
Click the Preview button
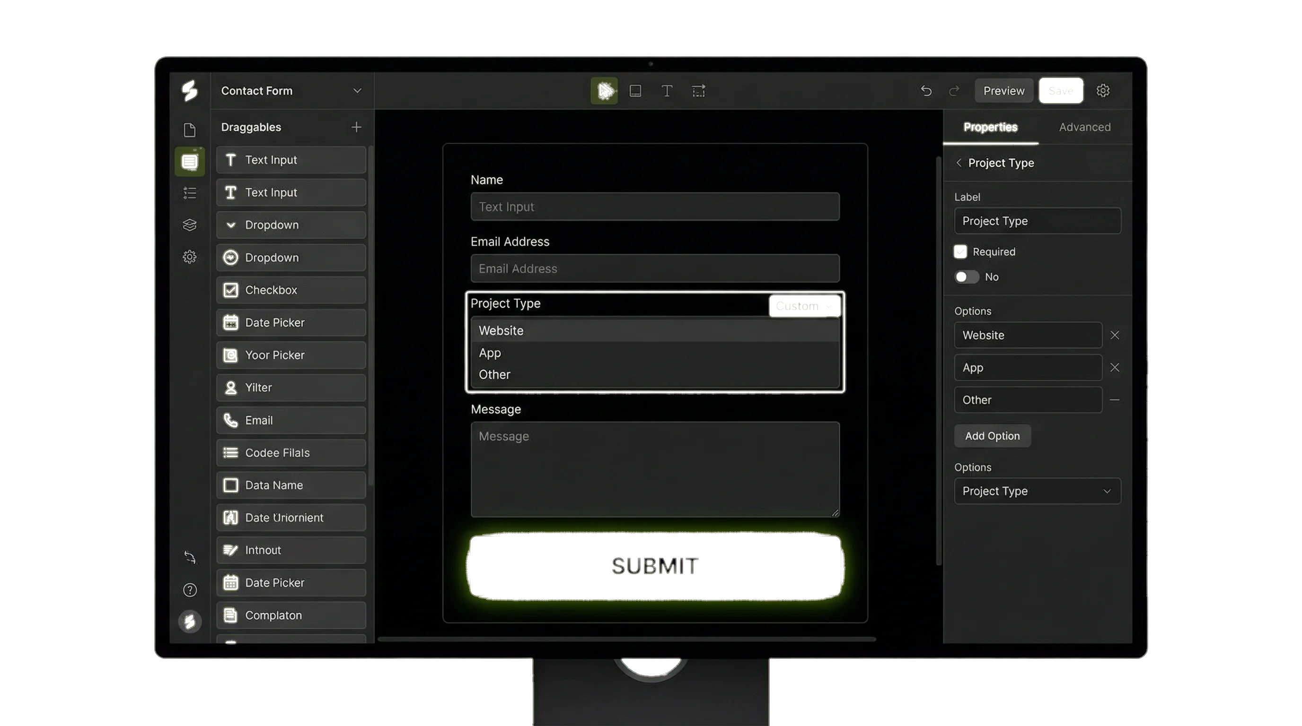pos(1004,91)
